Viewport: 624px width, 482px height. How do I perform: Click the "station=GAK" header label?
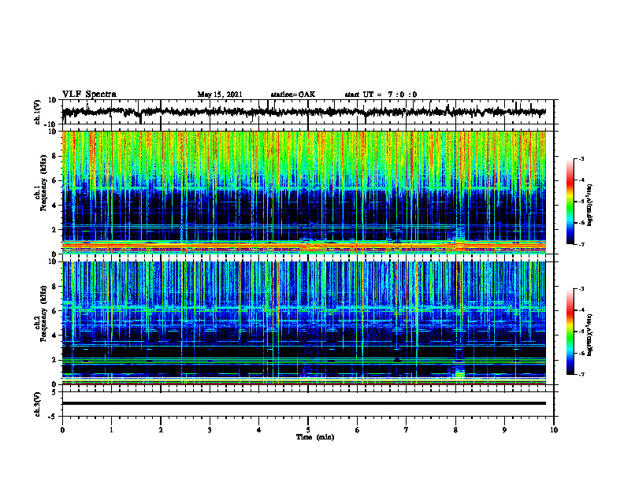tap(293, 95)
